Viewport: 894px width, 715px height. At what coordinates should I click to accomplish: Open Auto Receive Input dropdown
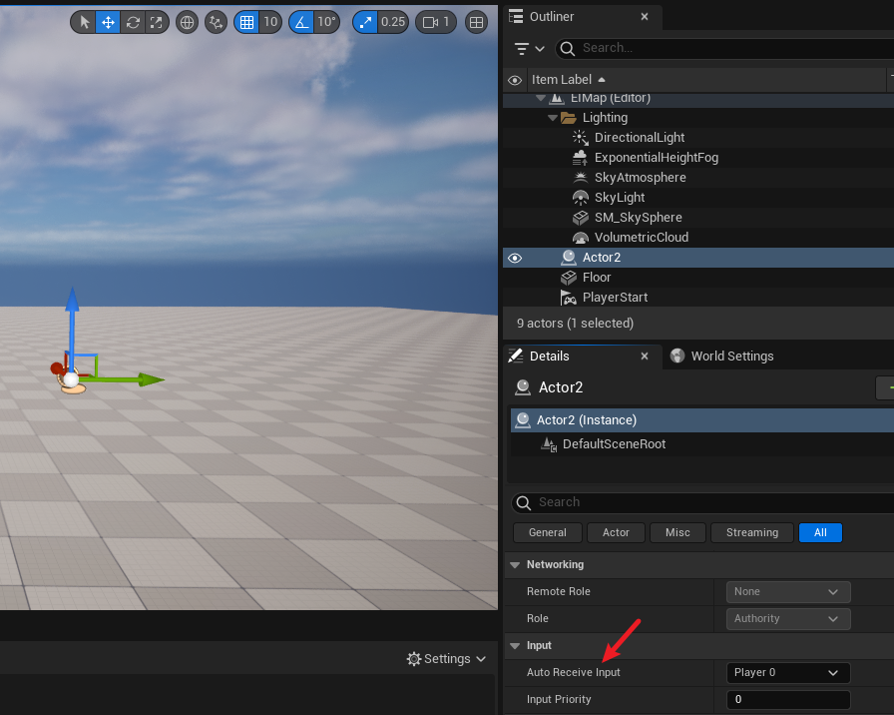788,673
